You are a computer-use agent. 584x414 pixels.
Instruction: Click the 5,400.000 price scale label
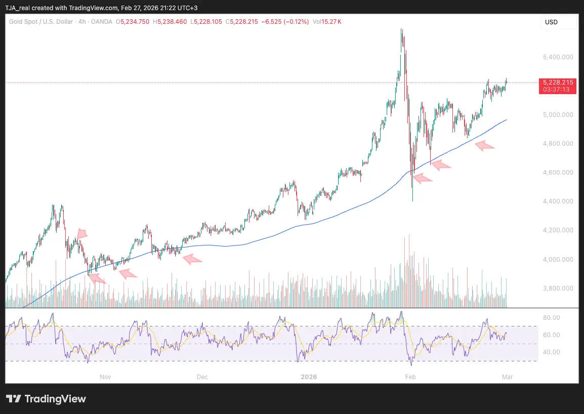558,57
